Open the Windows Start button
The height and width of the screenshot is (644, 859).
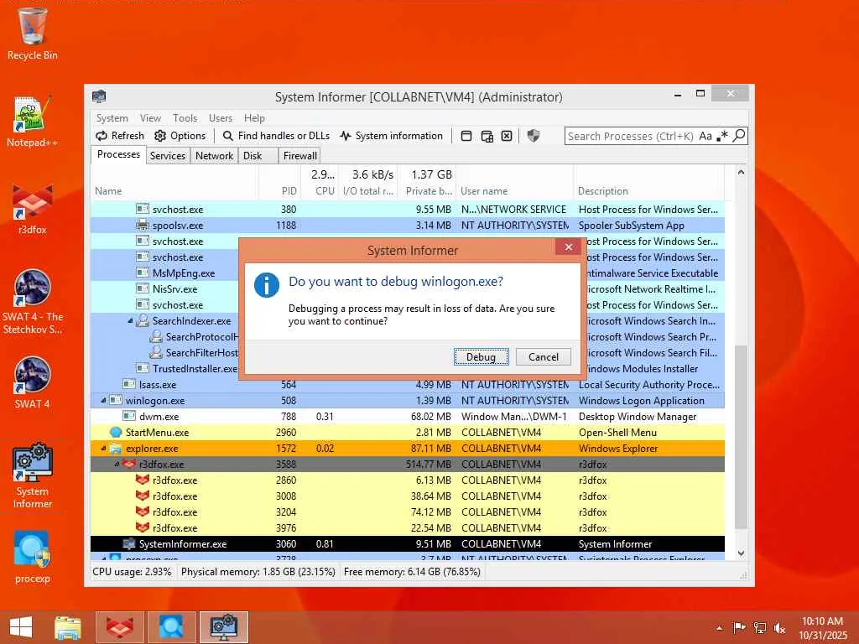(21, 627)
